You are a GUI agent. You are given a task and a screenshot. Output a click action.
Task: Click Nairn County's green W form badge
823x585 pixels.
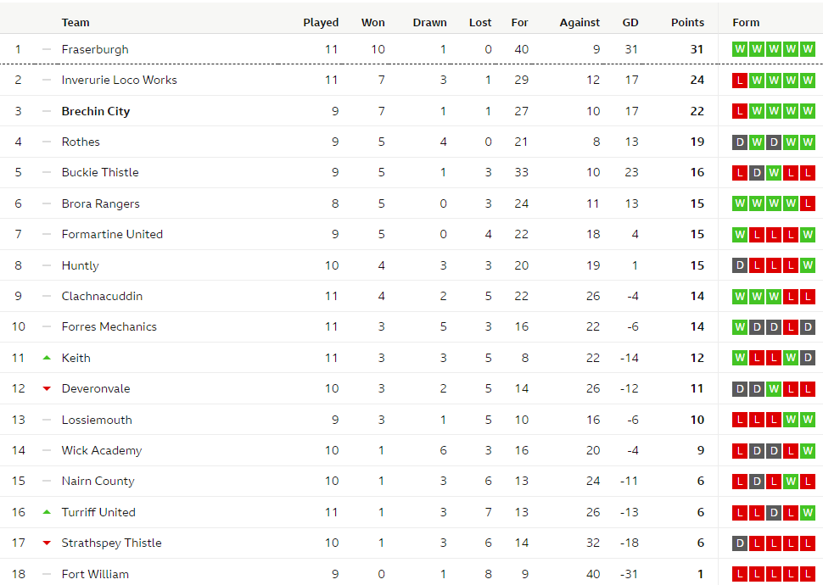[791, 482]
